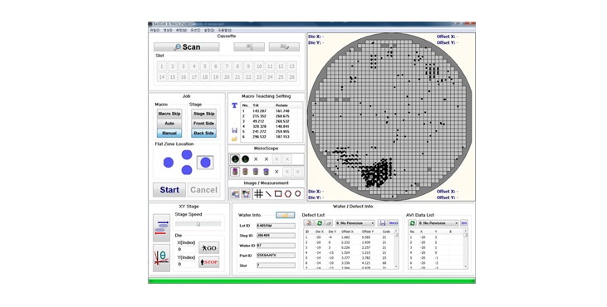
Task: Open the AVI Data List revision dropdown
Action: 438,223
